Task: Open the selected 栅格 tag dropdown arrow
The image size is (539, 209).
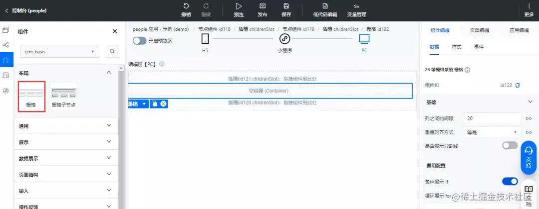Action: point(144,104)
